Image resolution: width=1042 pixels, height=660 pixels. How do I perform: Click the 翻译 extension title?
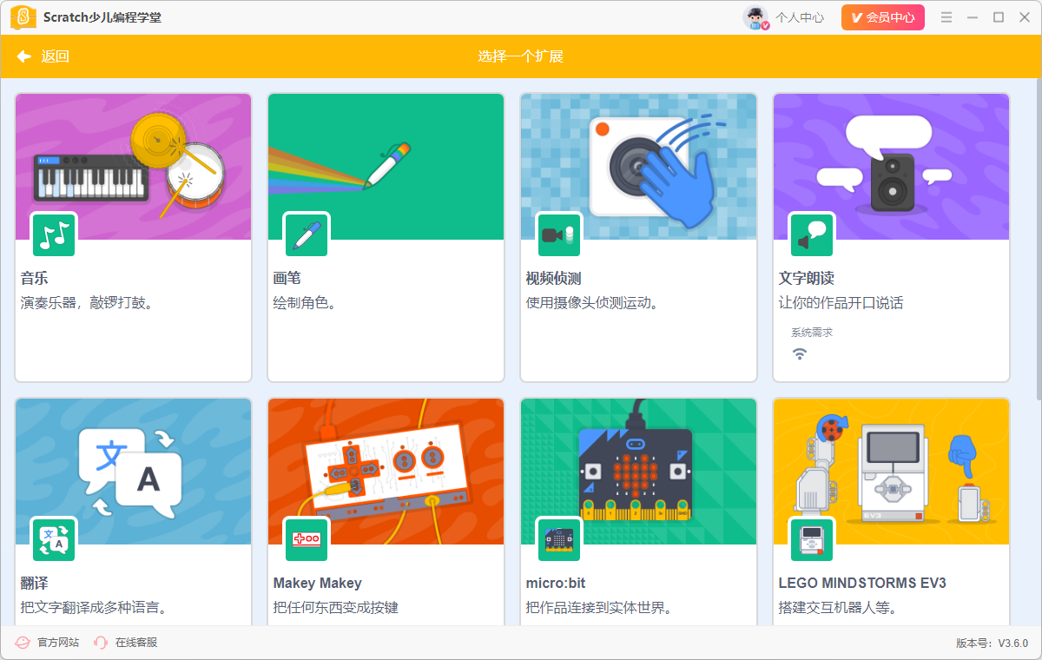[x=35, y=584]
